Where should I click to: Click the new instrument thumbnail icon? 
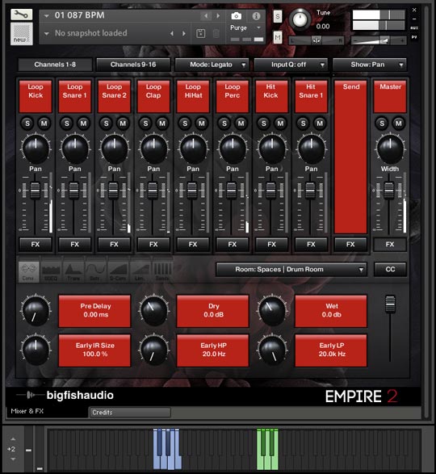22,34
